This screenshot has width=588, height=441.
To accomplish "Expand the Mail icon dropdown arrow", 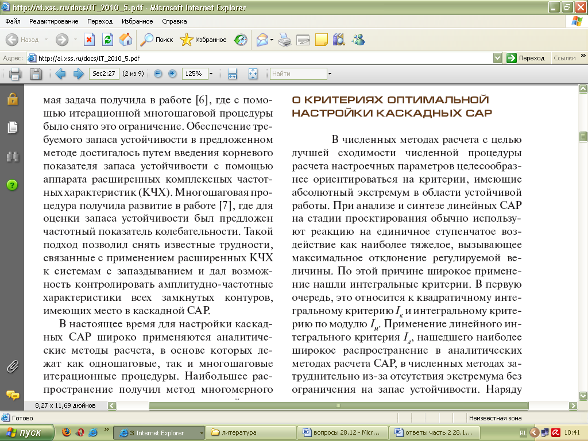I will (x=272, y=40).
